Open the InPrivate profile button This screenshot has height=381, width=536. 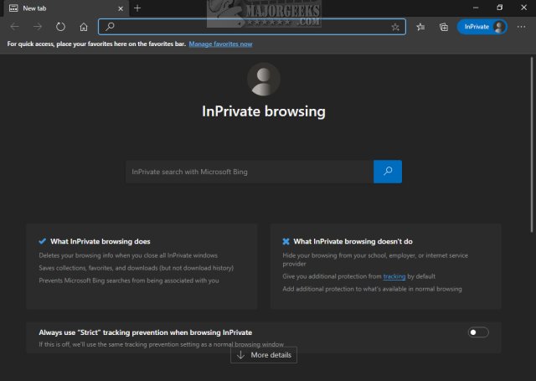482,27
